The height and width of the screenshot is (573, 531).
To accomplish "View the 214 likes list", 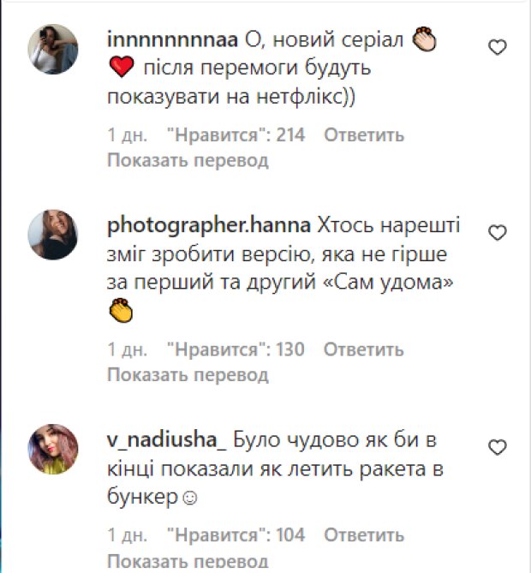I will 235,135.
